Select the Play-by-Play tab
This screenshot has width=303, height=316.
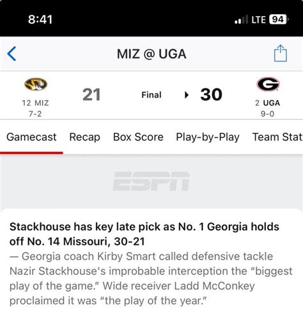tap(208, 137)
